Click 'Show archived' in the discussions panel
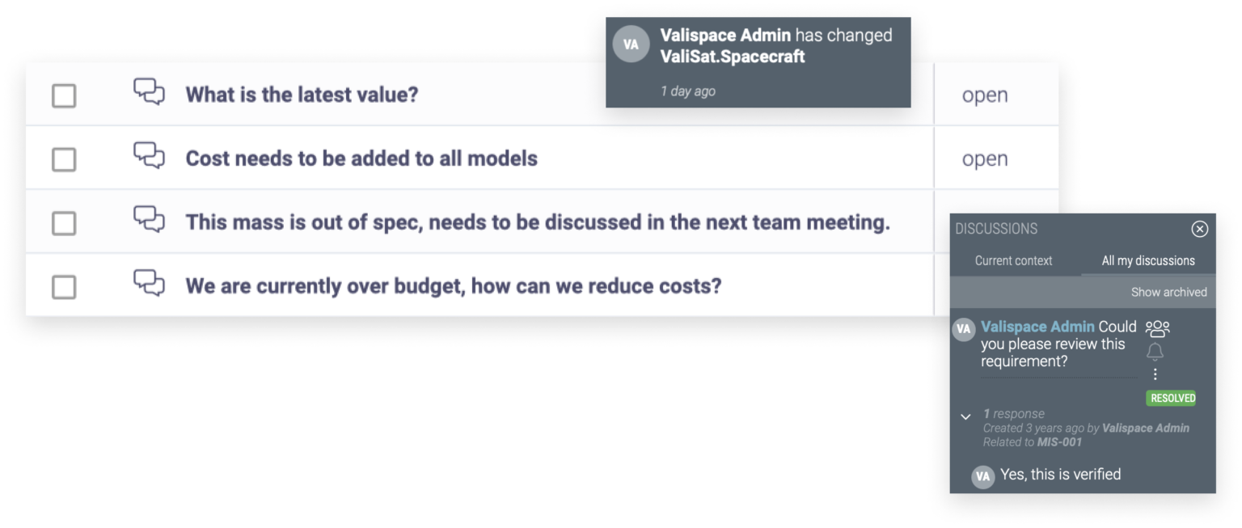 (1170, 292)
